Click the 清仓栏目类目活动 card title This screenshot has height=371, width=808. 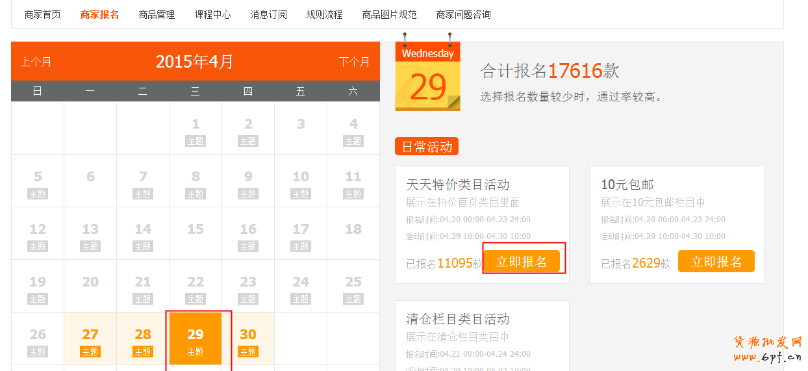(458, 319)
